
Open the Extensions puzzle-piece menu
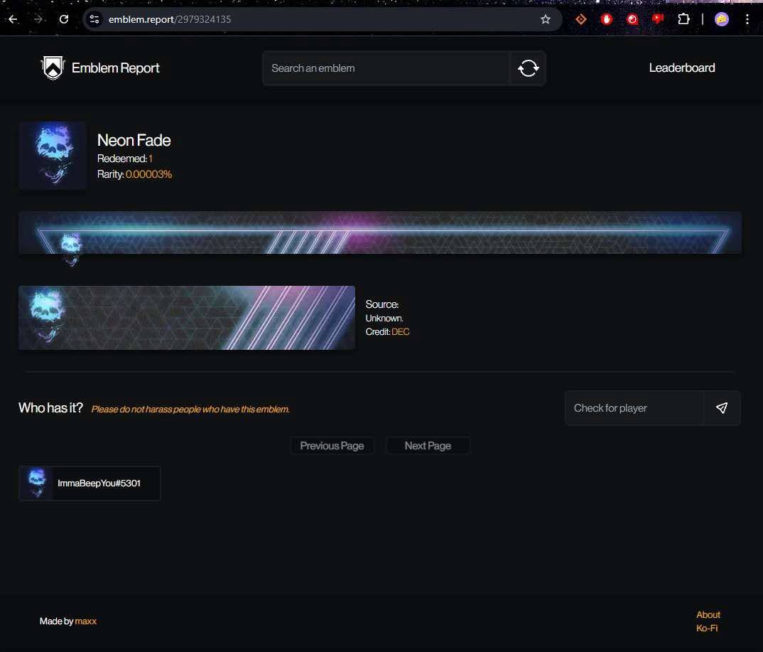683,19
